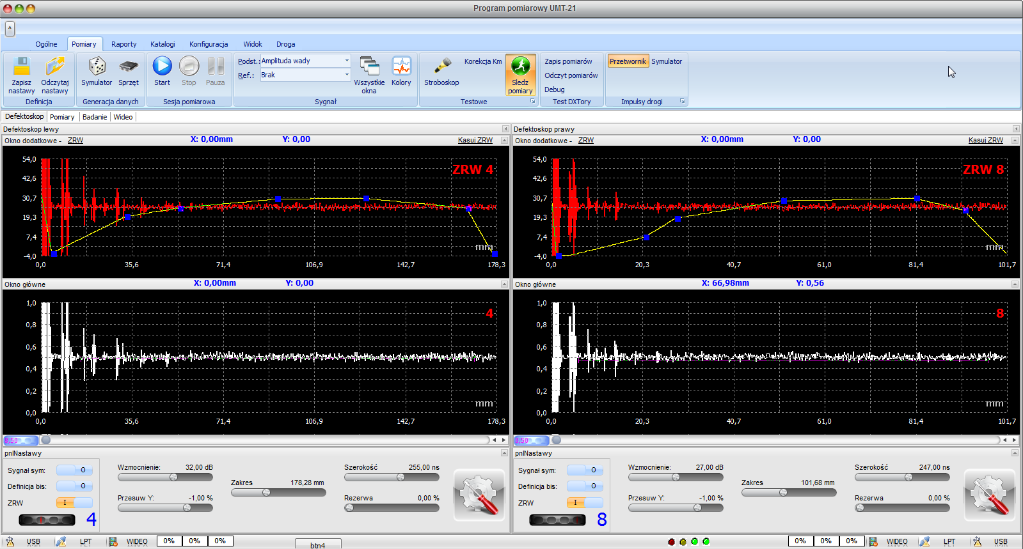Start the measurement session
Screen dimensions: 1023x549
[162, 66]
